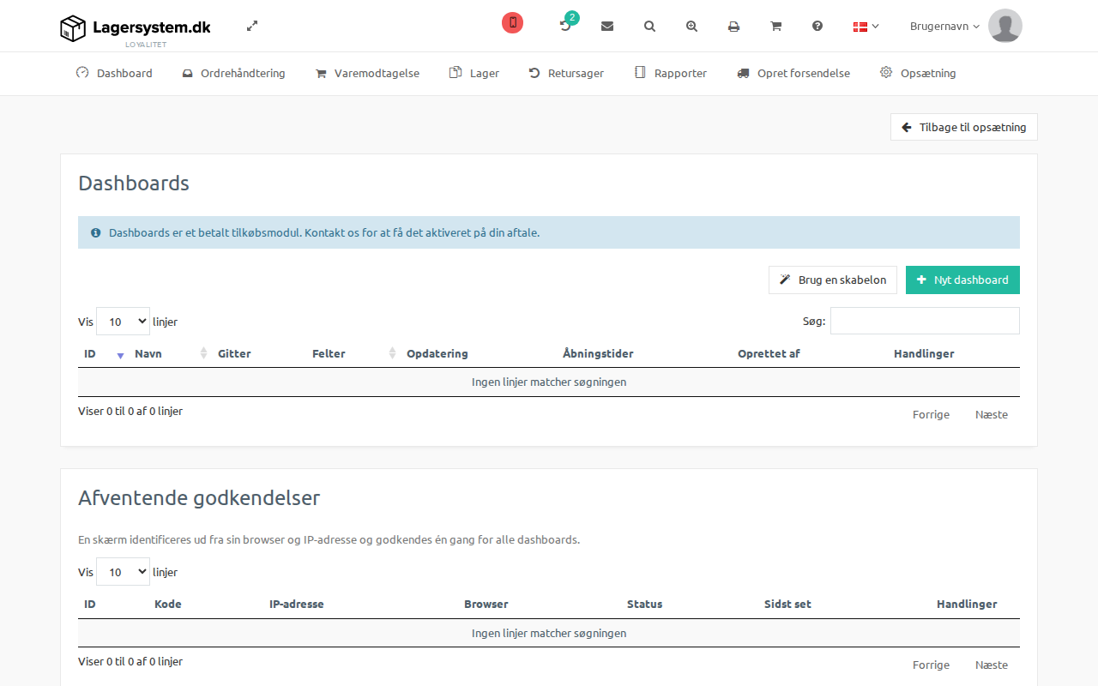1098x686 pixels.
Task: Click the Lagersystem.dk logo
Action: pos(136,29)
